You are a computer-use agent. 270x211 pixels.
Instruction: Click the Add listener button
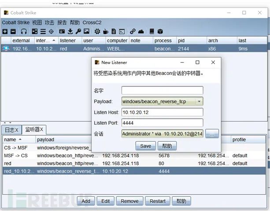click(86, 201)
